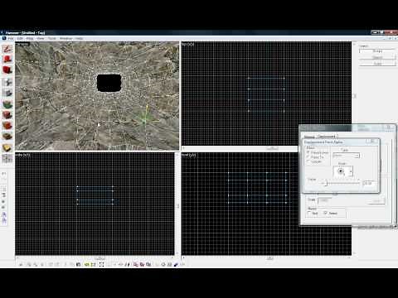
Task: Open the Window menu
Action: pyautogui.click(x=66, y=38)
